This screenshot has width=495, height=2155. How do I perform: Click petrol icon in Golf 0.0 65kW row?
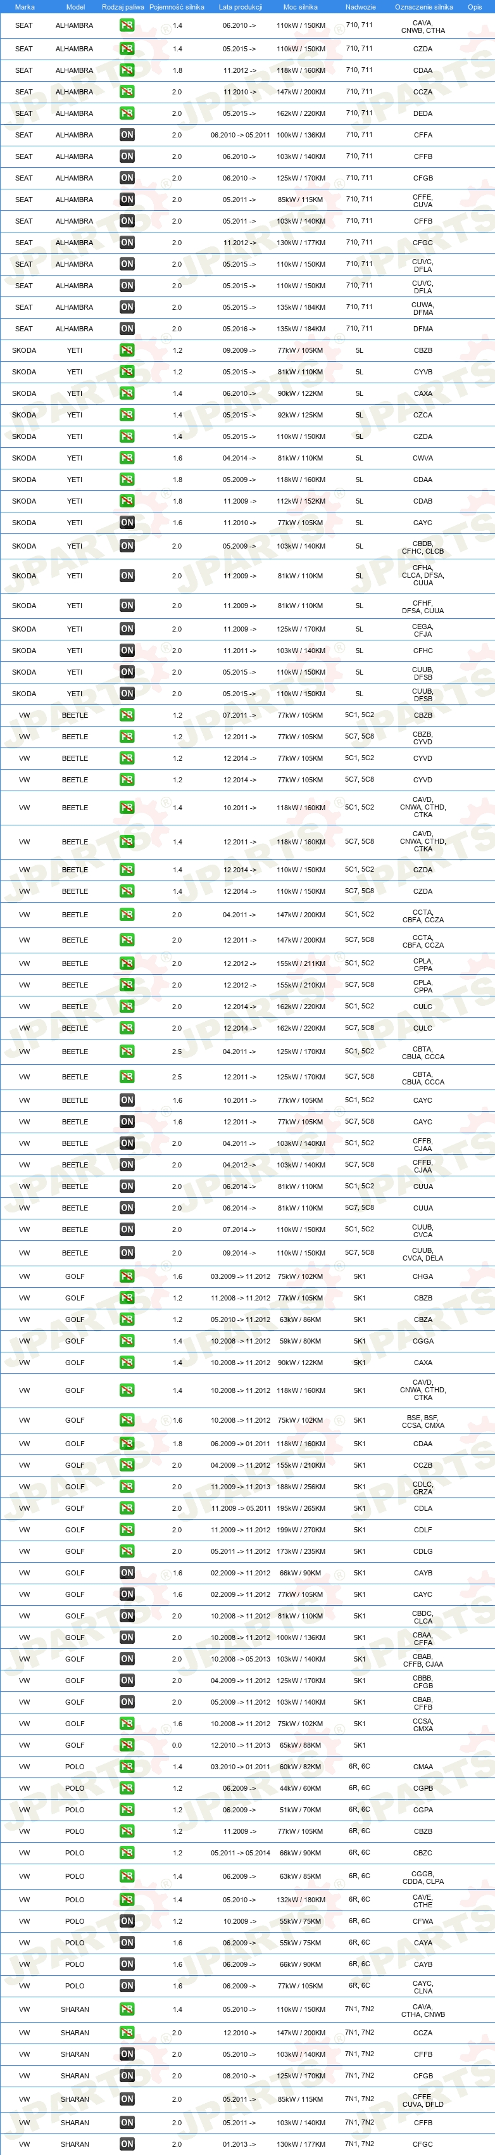pos(126,1745)
